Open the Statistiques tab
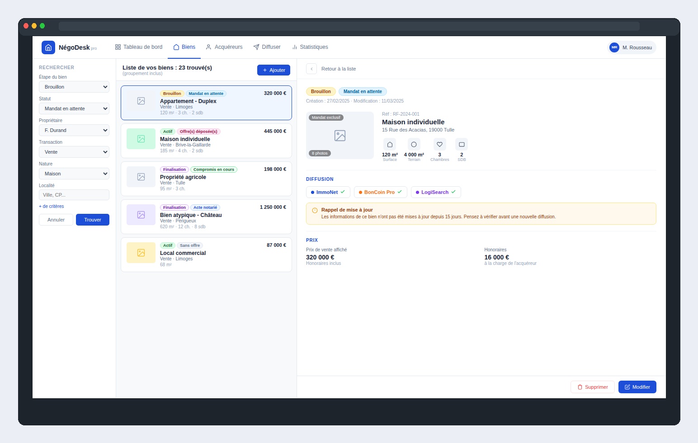Image resolution: width=698 pixels, height=443 pixels. [310, 47]
